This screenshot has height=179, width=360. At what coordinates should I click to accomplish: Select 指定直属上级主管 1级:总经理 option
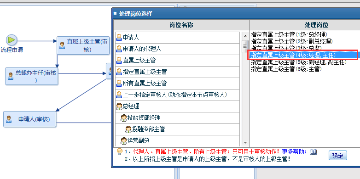coord(289,35)
